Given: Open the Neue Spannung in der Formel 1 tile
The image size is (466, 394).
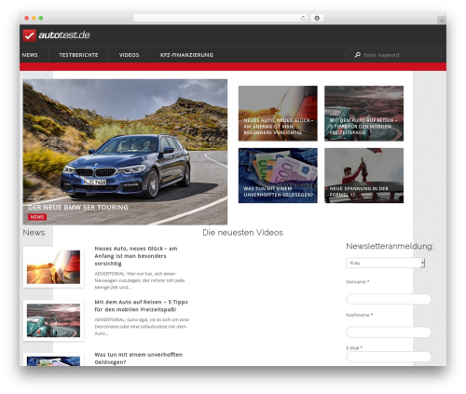Looking at the screenshot, I should point(364,175).
